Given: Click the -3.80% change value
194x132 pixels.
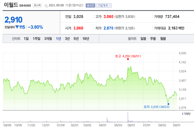Looking at the screenshot, I should click(35, 27).
